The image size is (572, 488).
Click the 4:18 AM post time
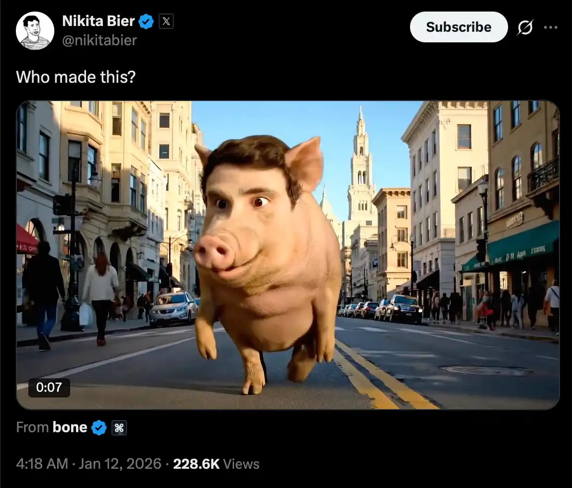[x=42, y=464]
